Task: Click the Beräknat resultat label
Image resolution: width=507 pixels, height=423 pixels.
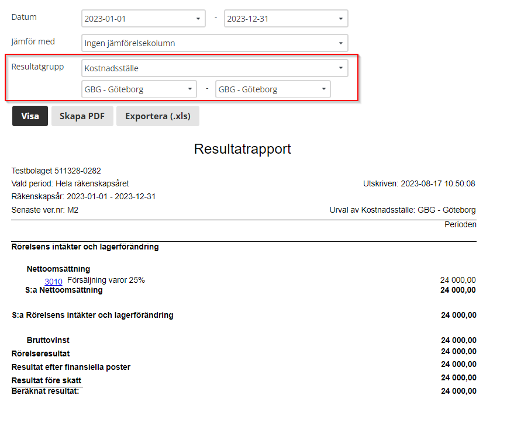Action: [x=45, y=391]
